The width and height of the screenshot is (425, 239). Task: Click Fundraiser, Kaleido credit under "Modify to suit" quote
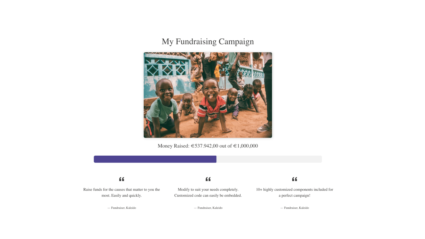[210, 208]
